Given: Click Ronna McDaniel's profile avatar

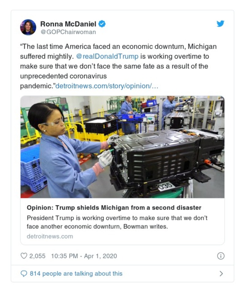Looking at the screenshot, I should (28, 27).
